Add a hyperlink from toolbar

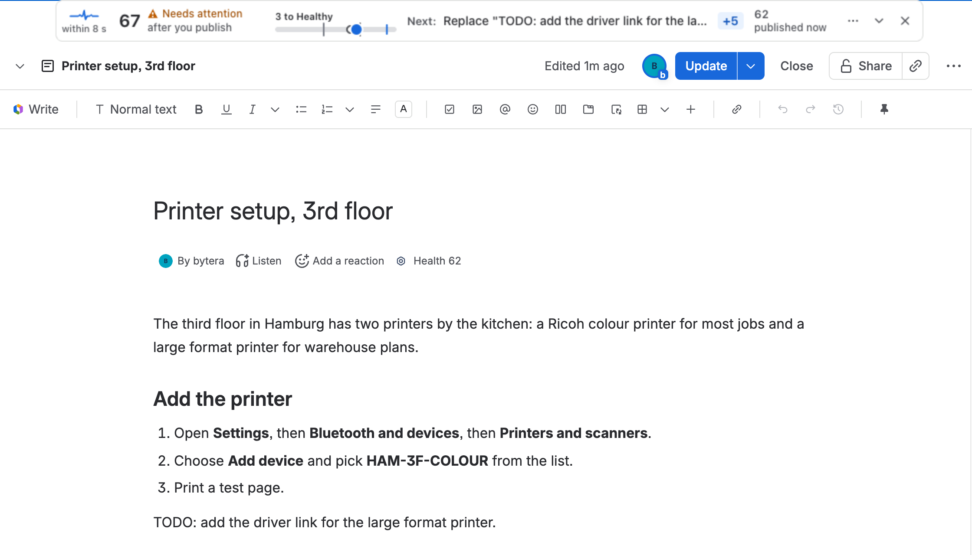click(x=736, y=109)
